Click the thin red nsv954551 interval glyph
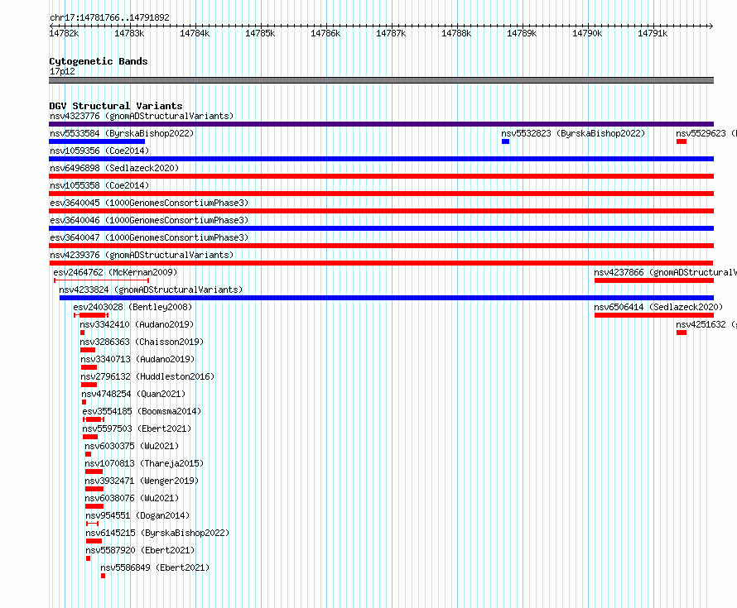This screenshot has height=608, width=737. pyautogui.click(x=92, y=524)
